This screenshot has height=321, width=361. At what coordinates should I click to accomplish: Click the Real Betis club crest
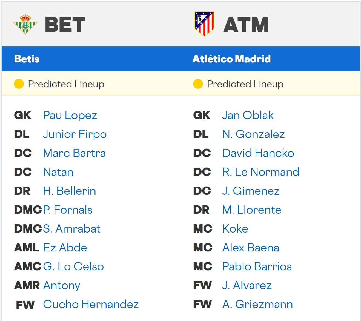(x=25, y=24)
